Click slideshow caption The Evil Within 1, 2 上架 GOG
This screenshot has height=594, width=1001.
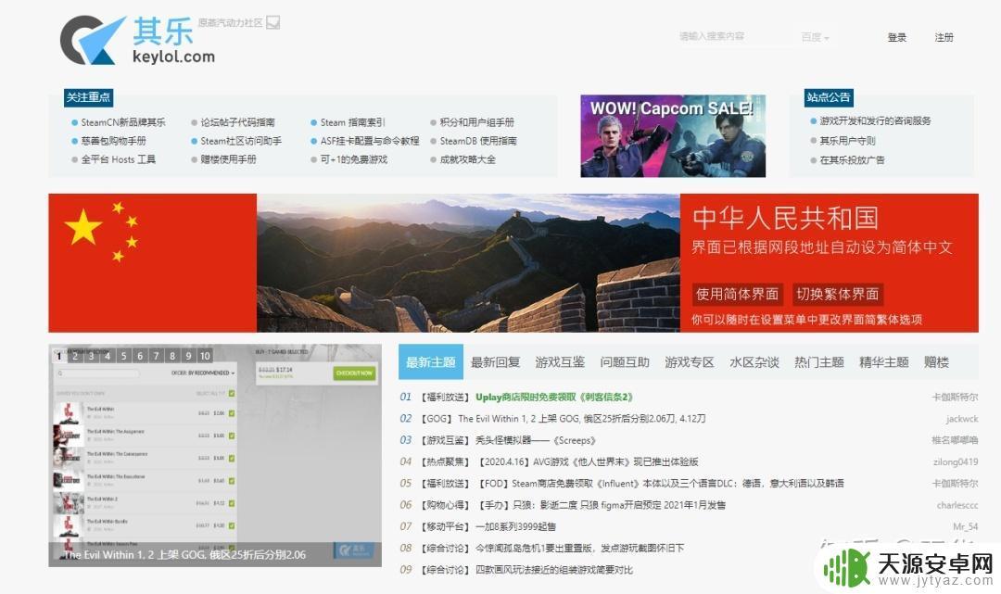(184, 554)
